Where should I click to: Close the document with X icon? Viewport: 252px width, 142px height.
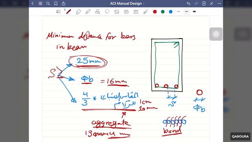click(x=211, y=4)
